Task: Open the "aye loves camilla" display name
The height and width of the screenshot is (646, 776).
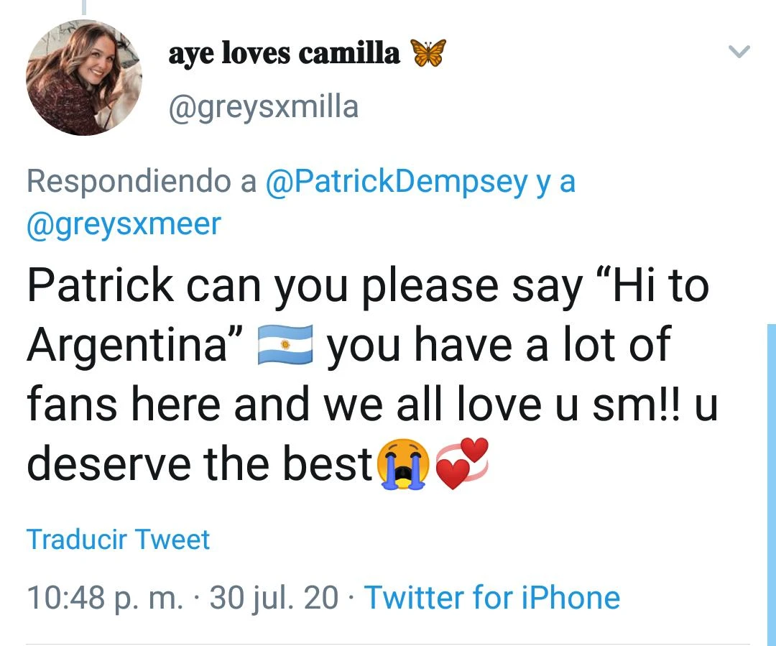Action: point(285,53)
